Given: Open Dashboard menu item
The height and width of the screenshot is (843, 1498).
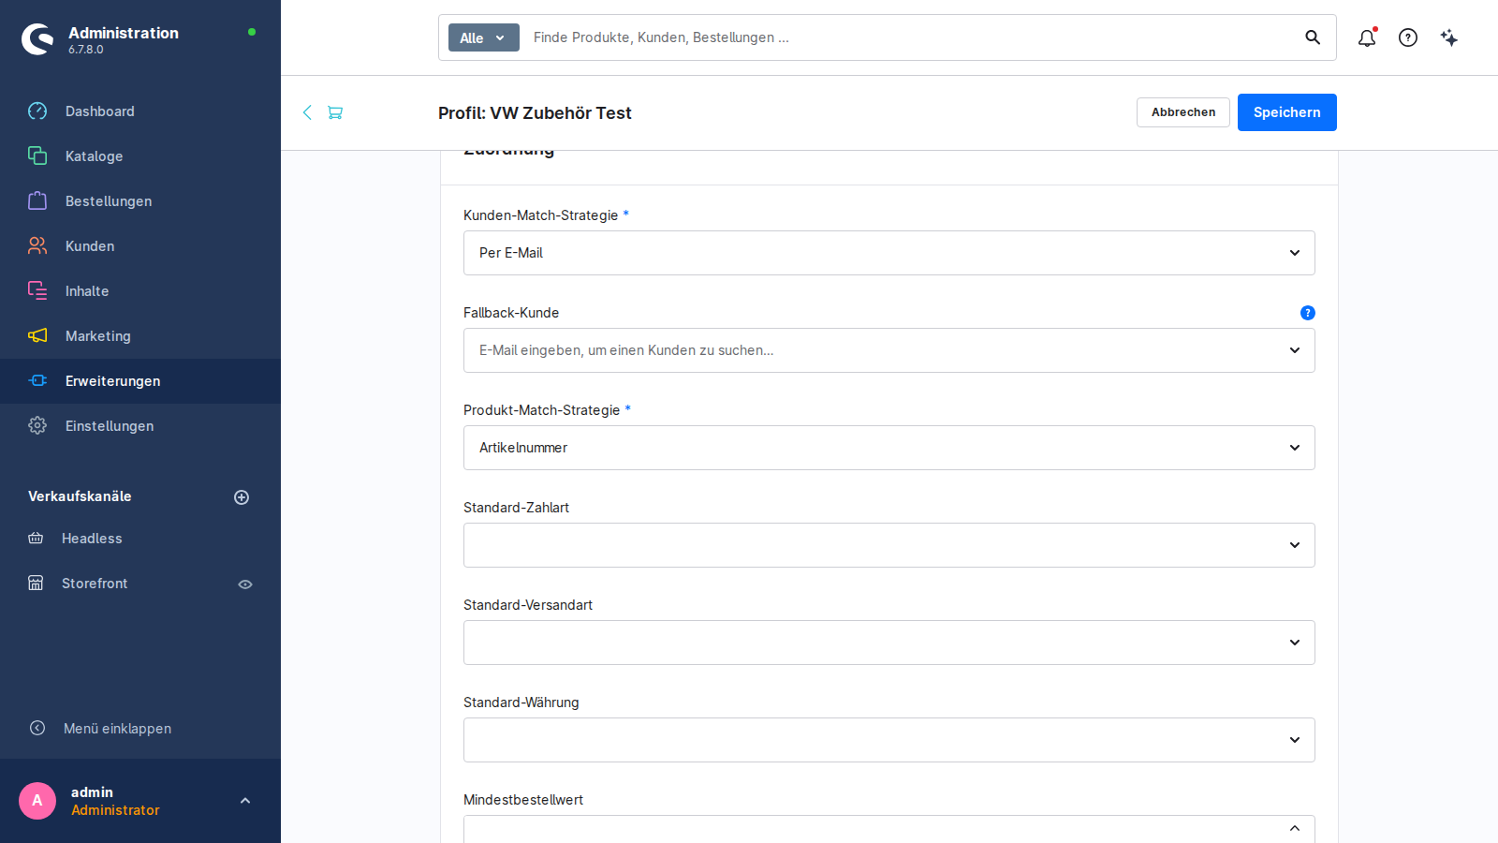Looking at the screenshot, I should pyautogui.click(x=140, y=111).
